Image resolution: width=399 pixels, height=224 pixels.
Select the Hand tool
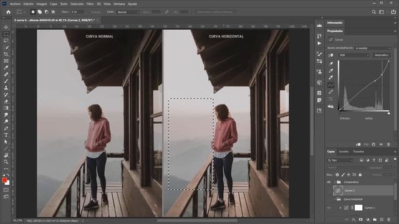[6, 155]
